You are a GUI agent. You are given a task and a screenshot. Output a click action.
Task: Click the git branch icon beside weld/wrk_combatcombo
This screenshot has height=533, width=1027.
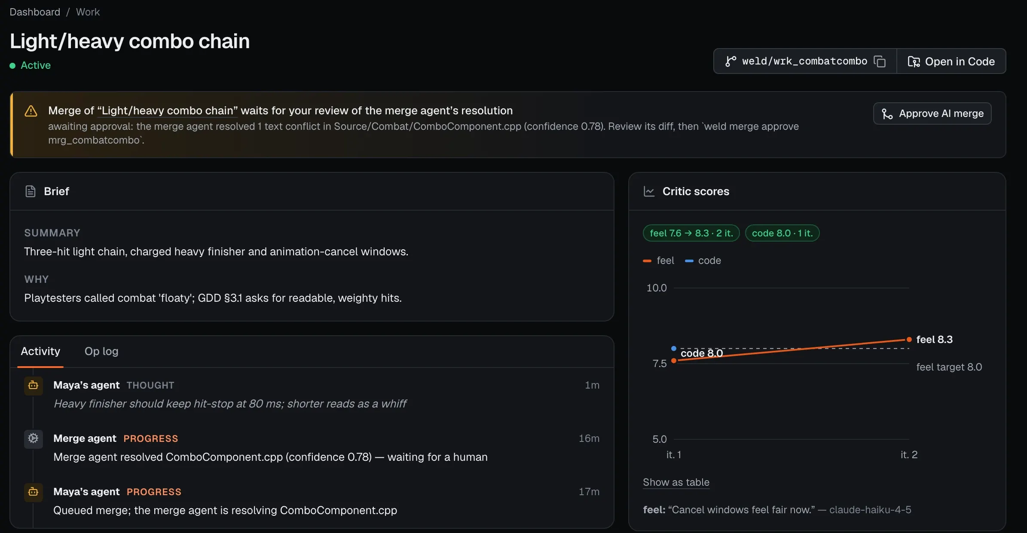point(731,61)
